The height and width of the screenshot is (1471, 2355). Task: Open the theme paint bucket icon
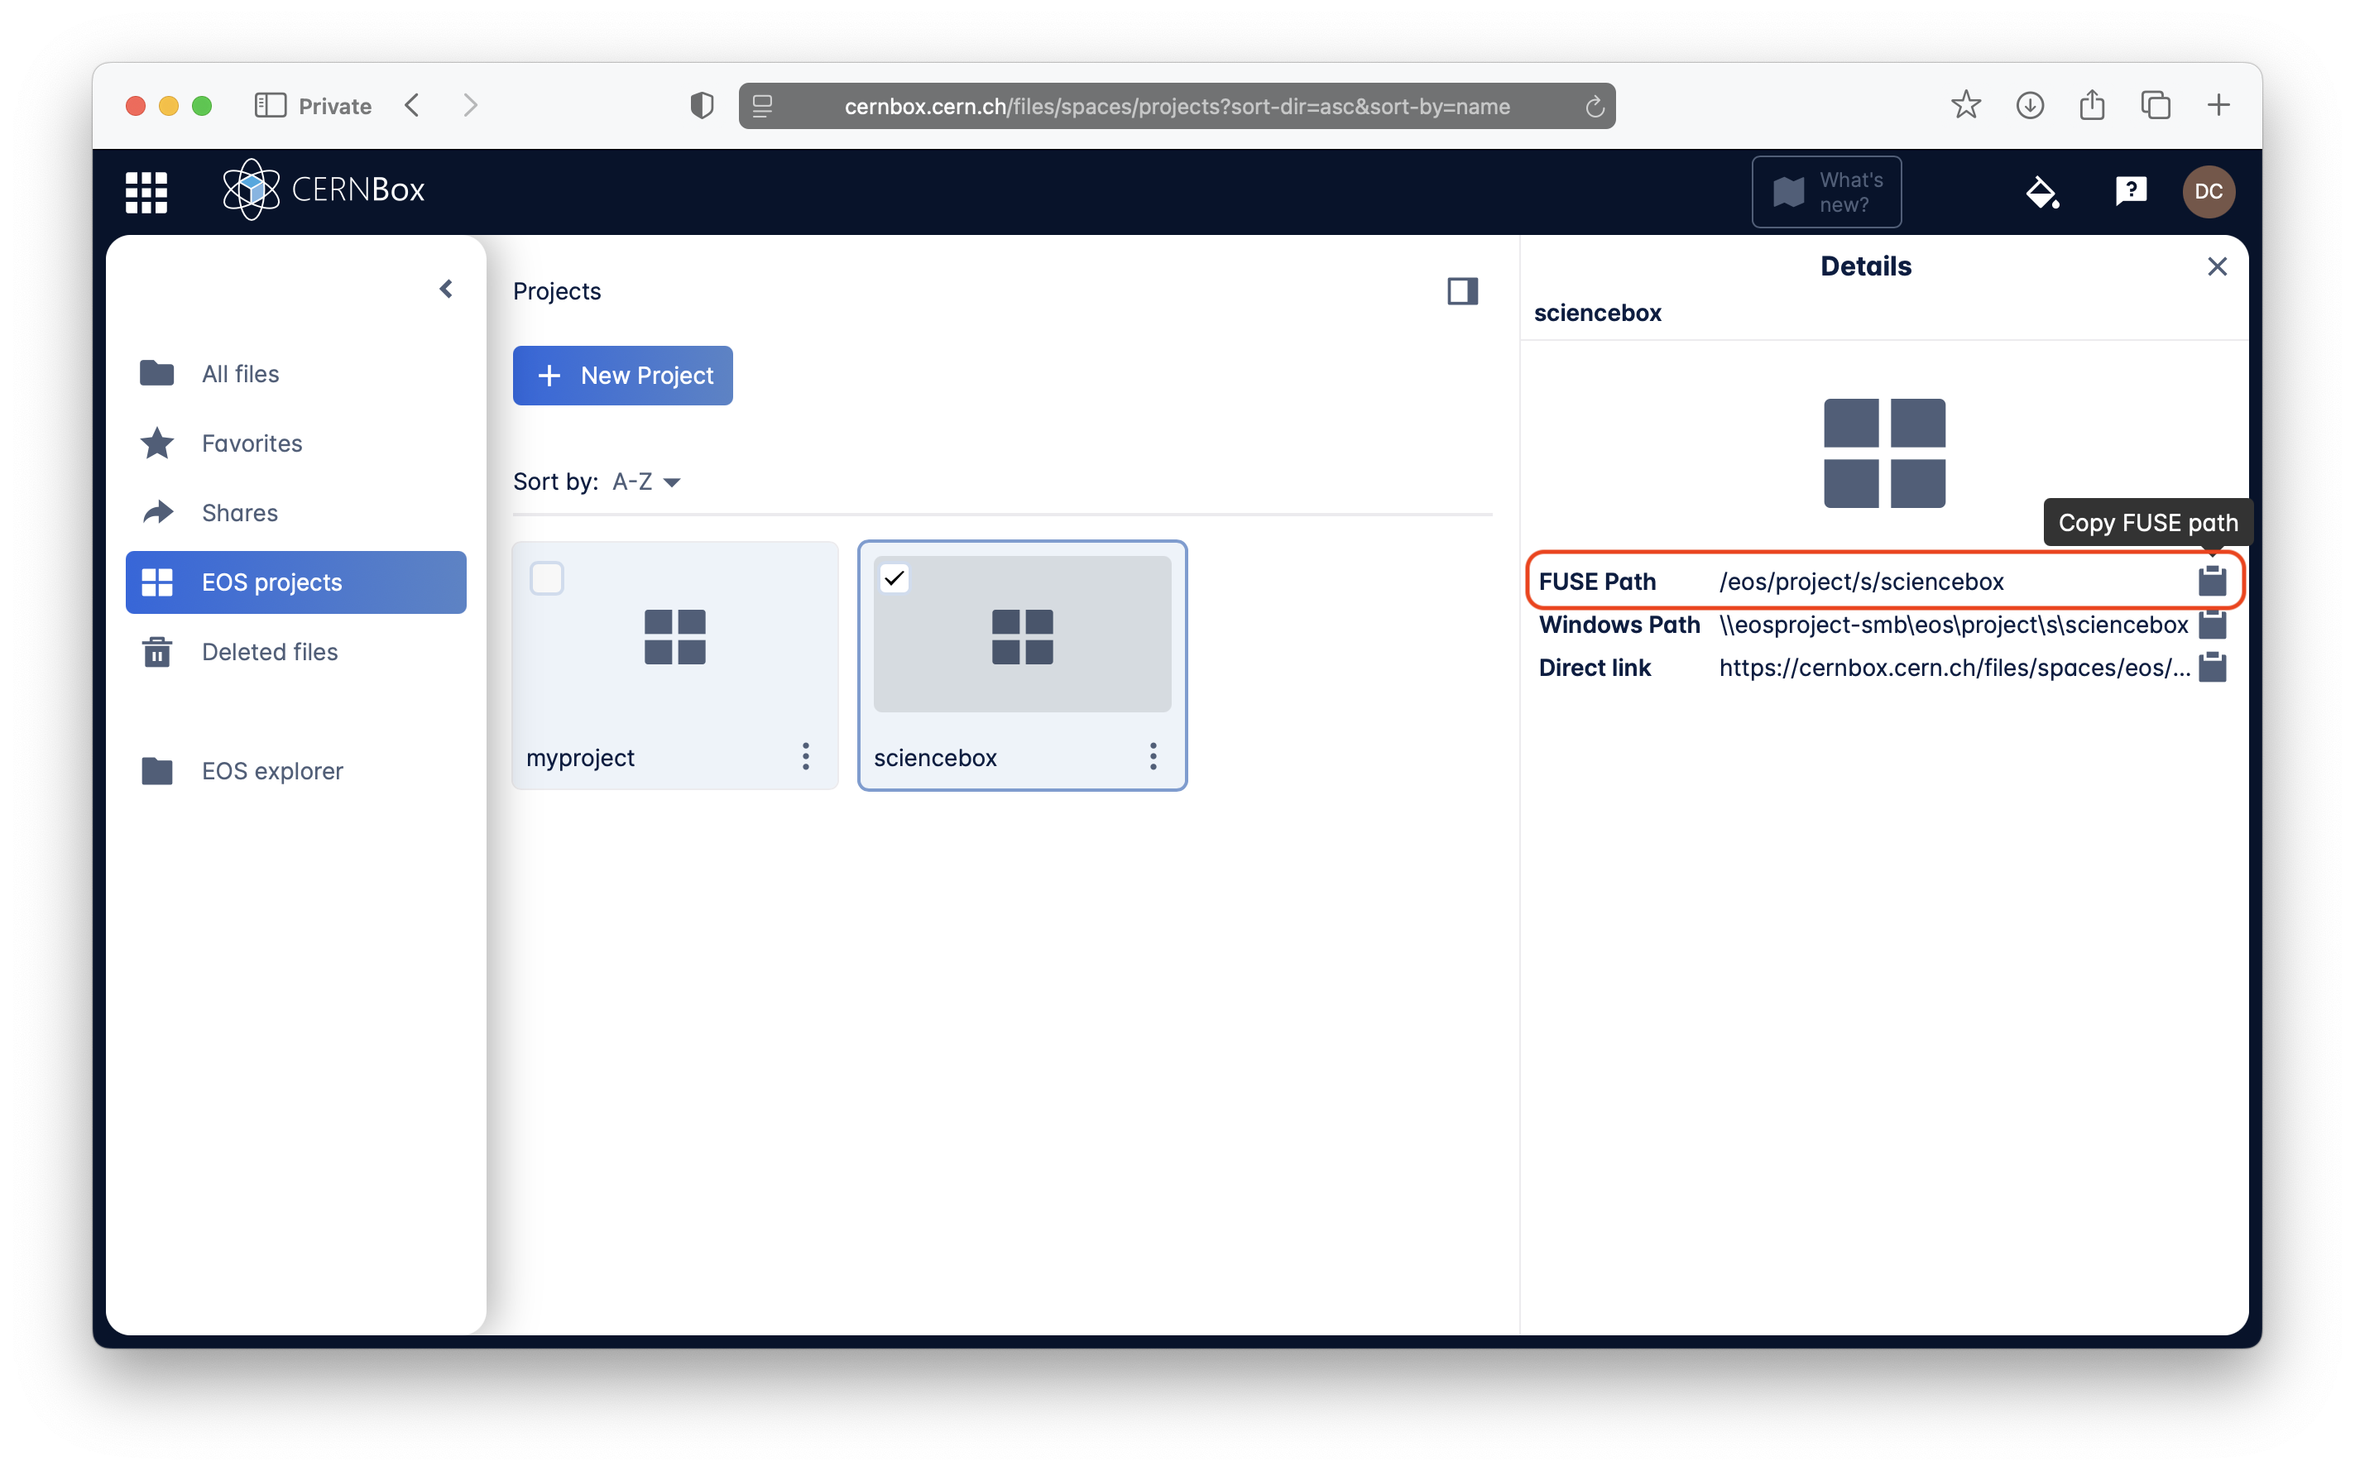(x=2041, y=192)
